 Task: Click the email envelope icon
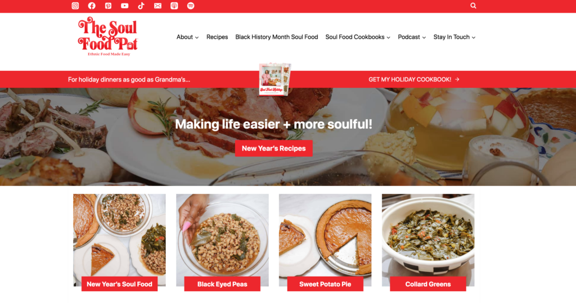157,6
